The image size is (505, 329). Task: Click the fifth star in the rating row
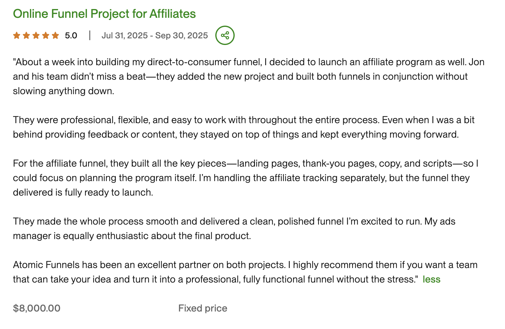pyautogui.click(x=56, y=35)
